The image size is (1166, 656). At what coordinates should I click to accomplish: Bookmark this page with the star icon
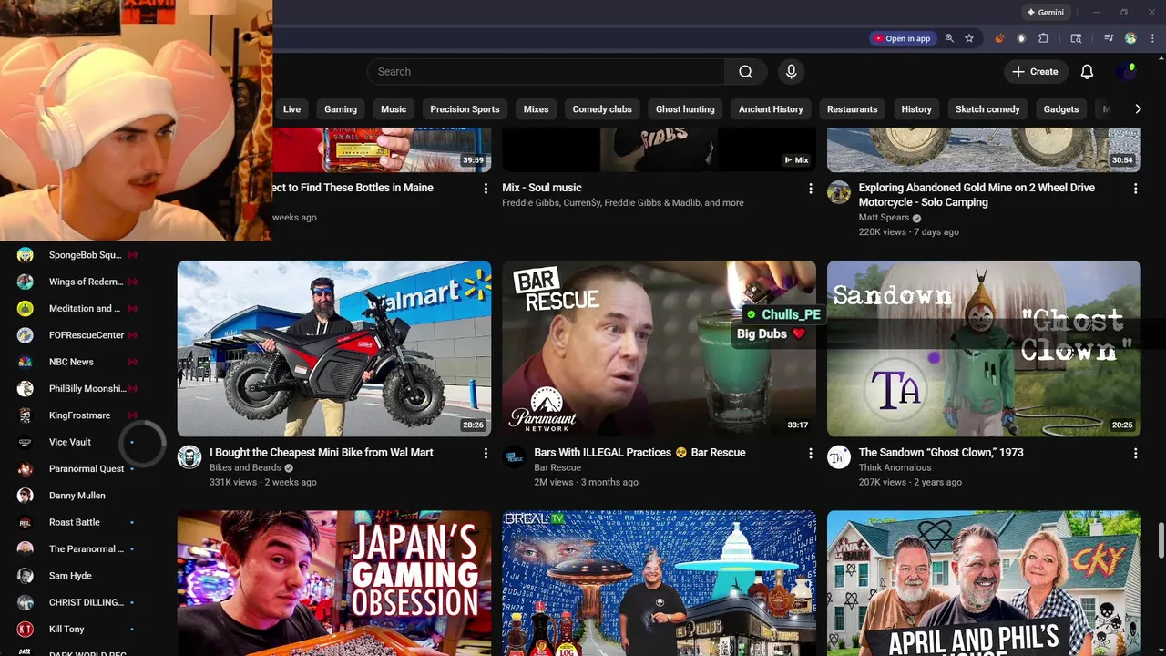coord(969,38)
